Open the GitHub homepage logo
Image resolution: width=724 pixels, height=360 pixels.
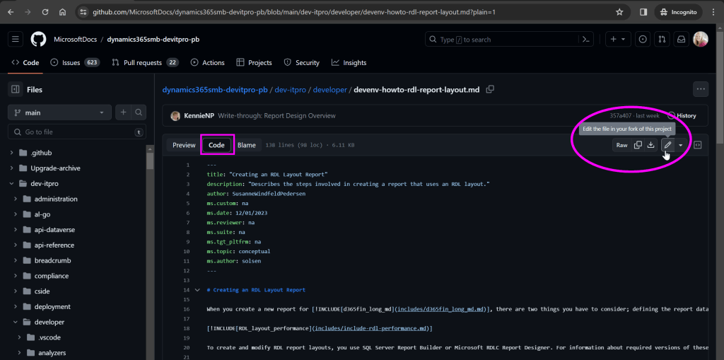point(39,40)
